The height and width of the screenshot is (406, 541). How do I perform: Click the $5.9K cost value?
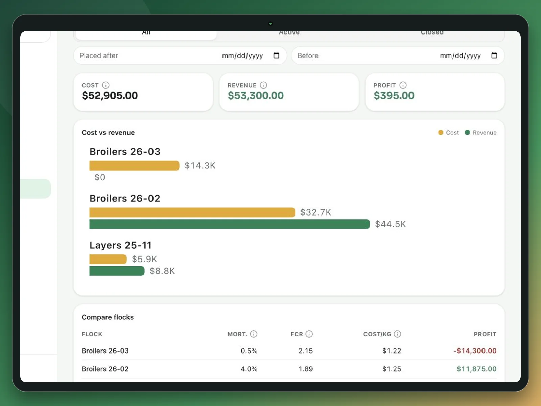click(x=144, y=259)
